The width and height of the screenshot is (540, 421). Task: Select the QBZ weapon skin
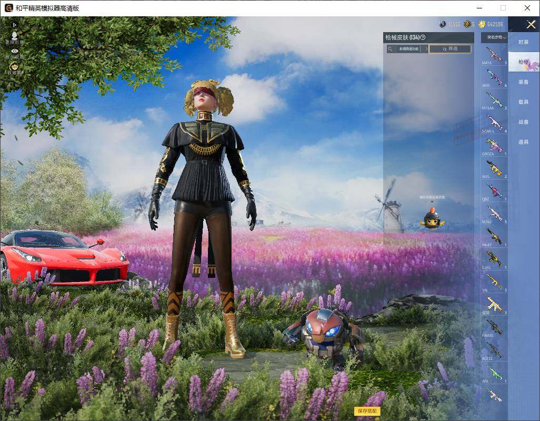[x=494, y=192]
